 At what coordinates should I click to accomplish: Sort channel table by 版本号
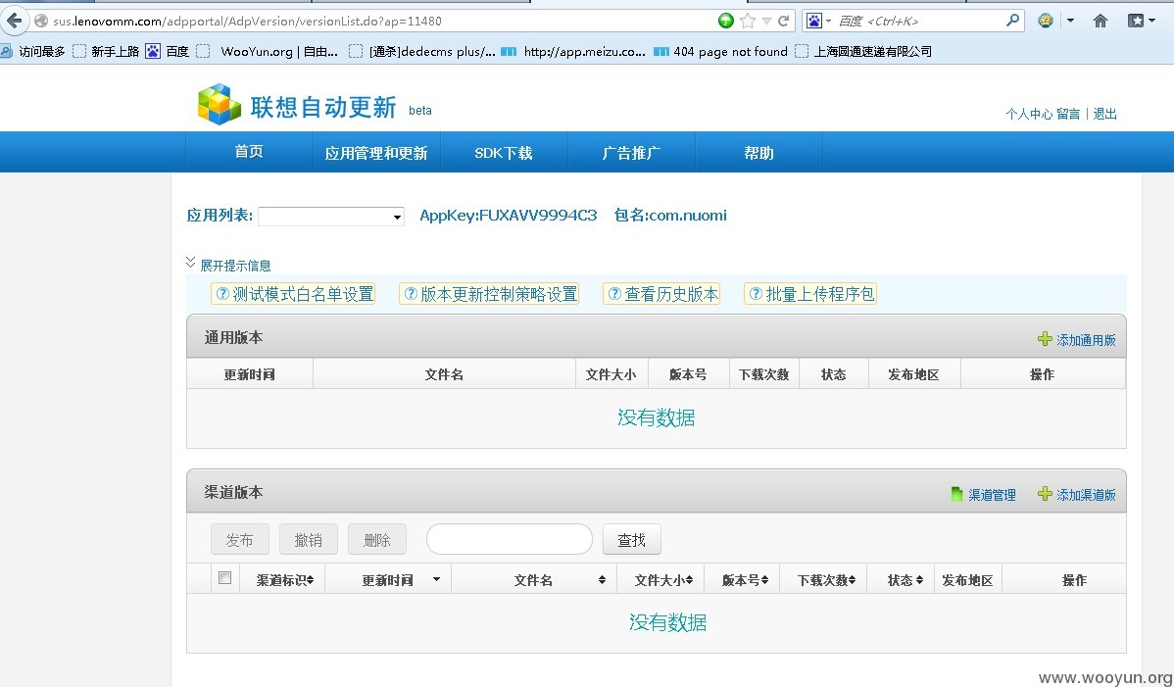coord(745,580)
